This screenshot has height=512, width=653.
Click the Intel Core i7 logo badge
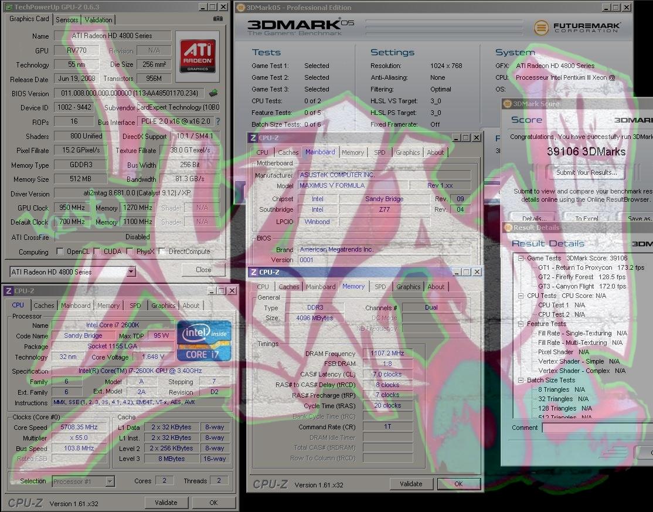[x=204, y=340]
